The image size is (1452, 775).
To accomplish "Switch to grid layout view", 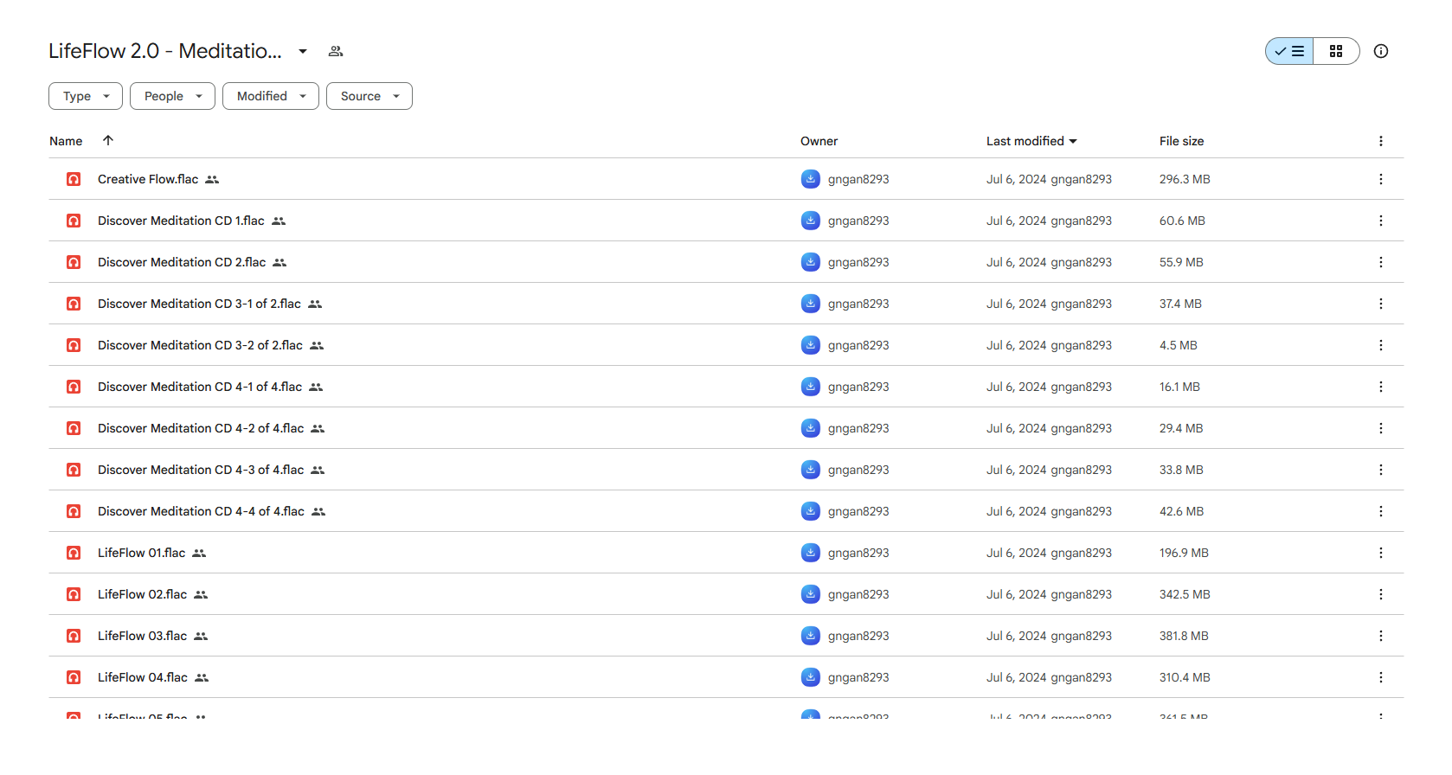I will tap(1336, 51).
